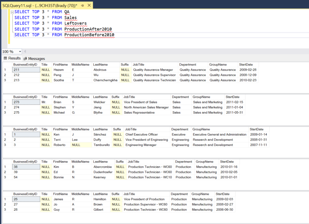Click the Chief Executive Officer cell
Viewport: 309px width, 224px height.
pyautogui.click(x=141, y=134)
